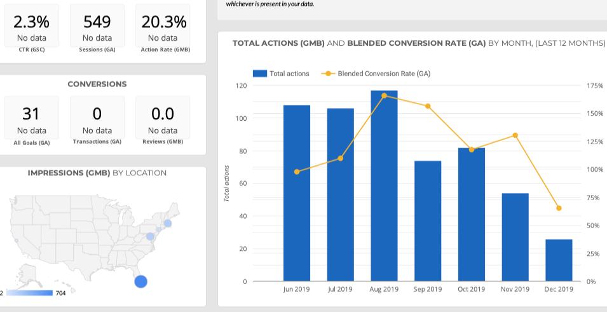Click the impressions gradient legend bar under the map
The height and width of the screenshot is (312, 607).
pos(29,293)
